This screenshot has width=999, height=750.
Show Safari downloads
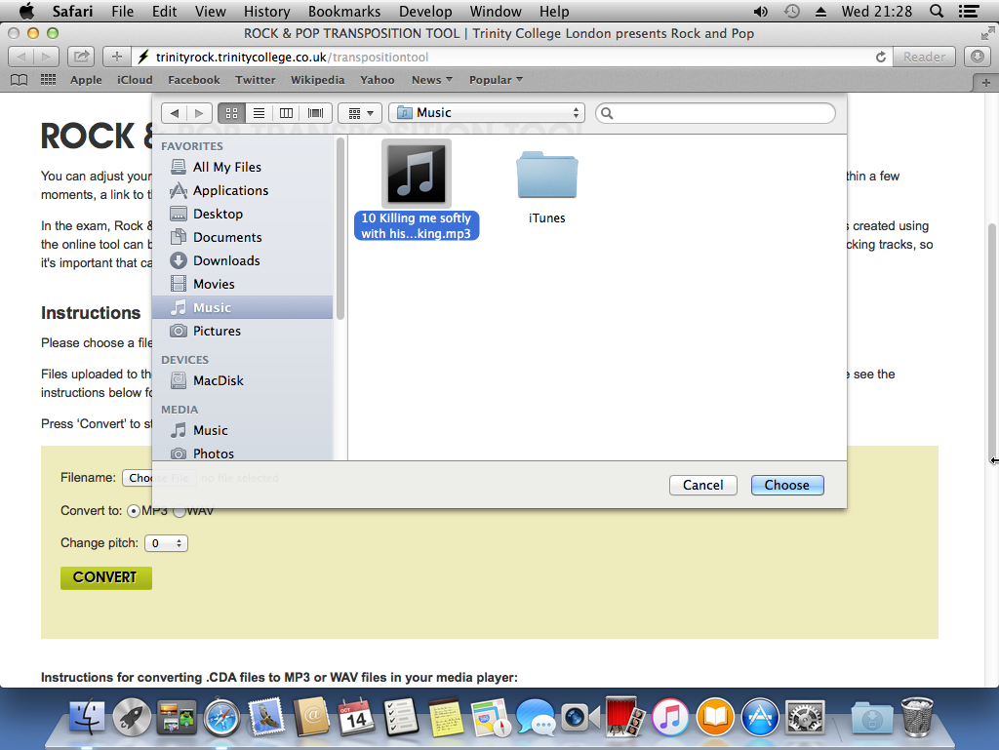click(978, 57)
